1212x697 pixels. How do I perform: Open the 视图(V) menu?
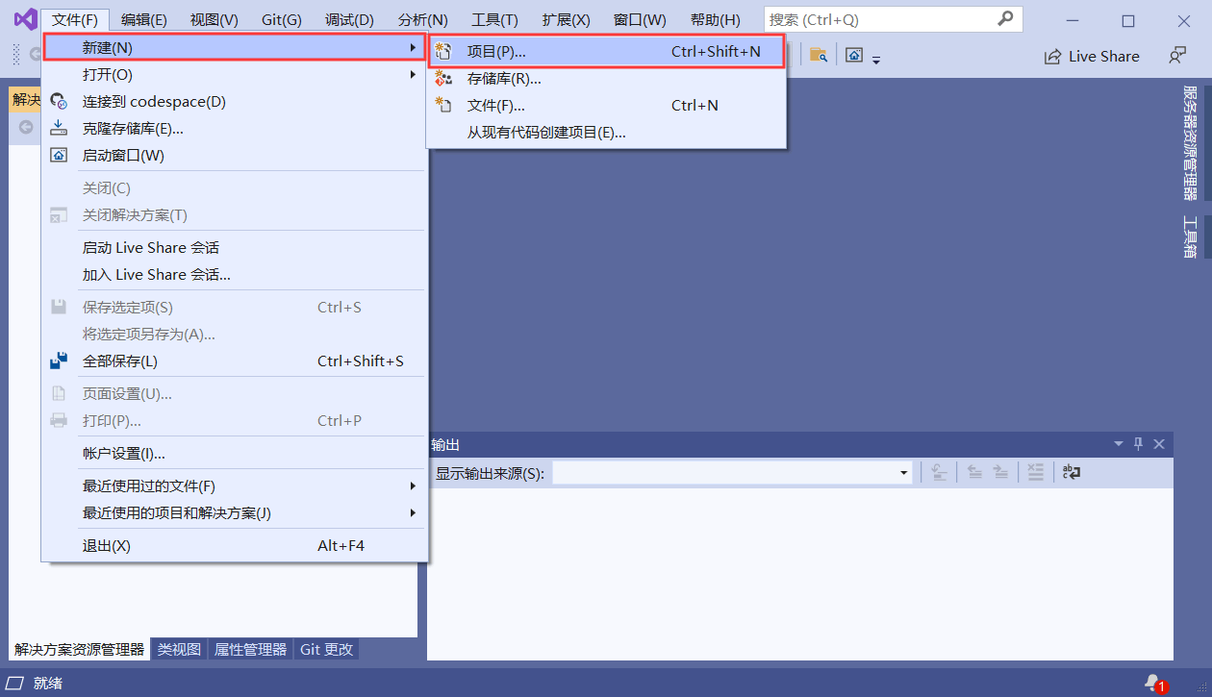pyautogui.click(x=213, y=18)
